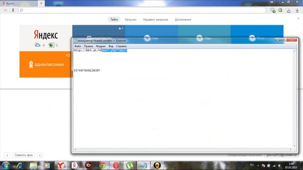Click the Action Center flag tray icon
The image size is (303, 170).
click(263, 166)
